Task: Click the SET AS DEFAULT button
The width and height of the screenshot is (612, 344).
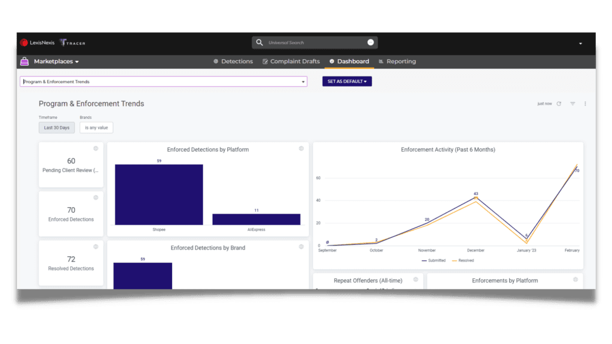Action: pos(347,81)
